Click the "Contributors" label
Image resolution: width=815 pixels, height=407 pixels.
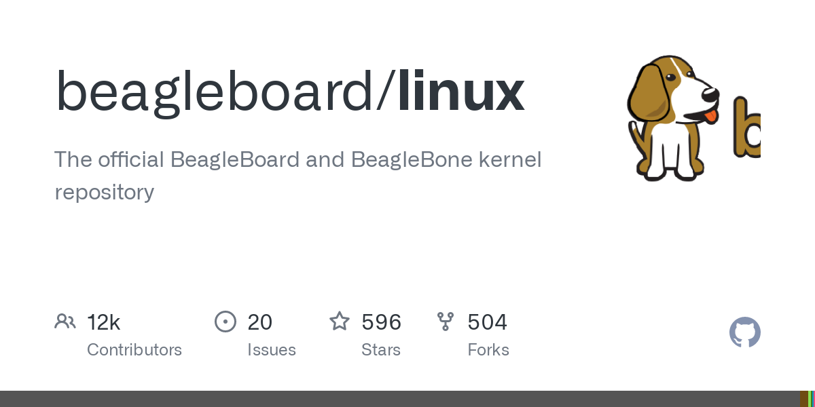coord(134,350)
